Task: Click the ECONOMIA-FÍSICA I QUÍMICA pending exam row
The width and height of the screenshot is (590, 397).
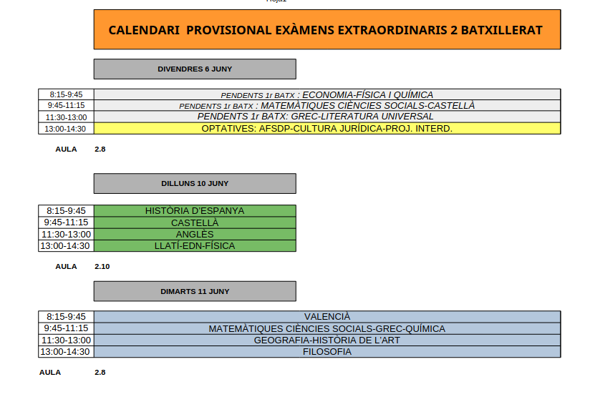Action: tap(327, 94)
